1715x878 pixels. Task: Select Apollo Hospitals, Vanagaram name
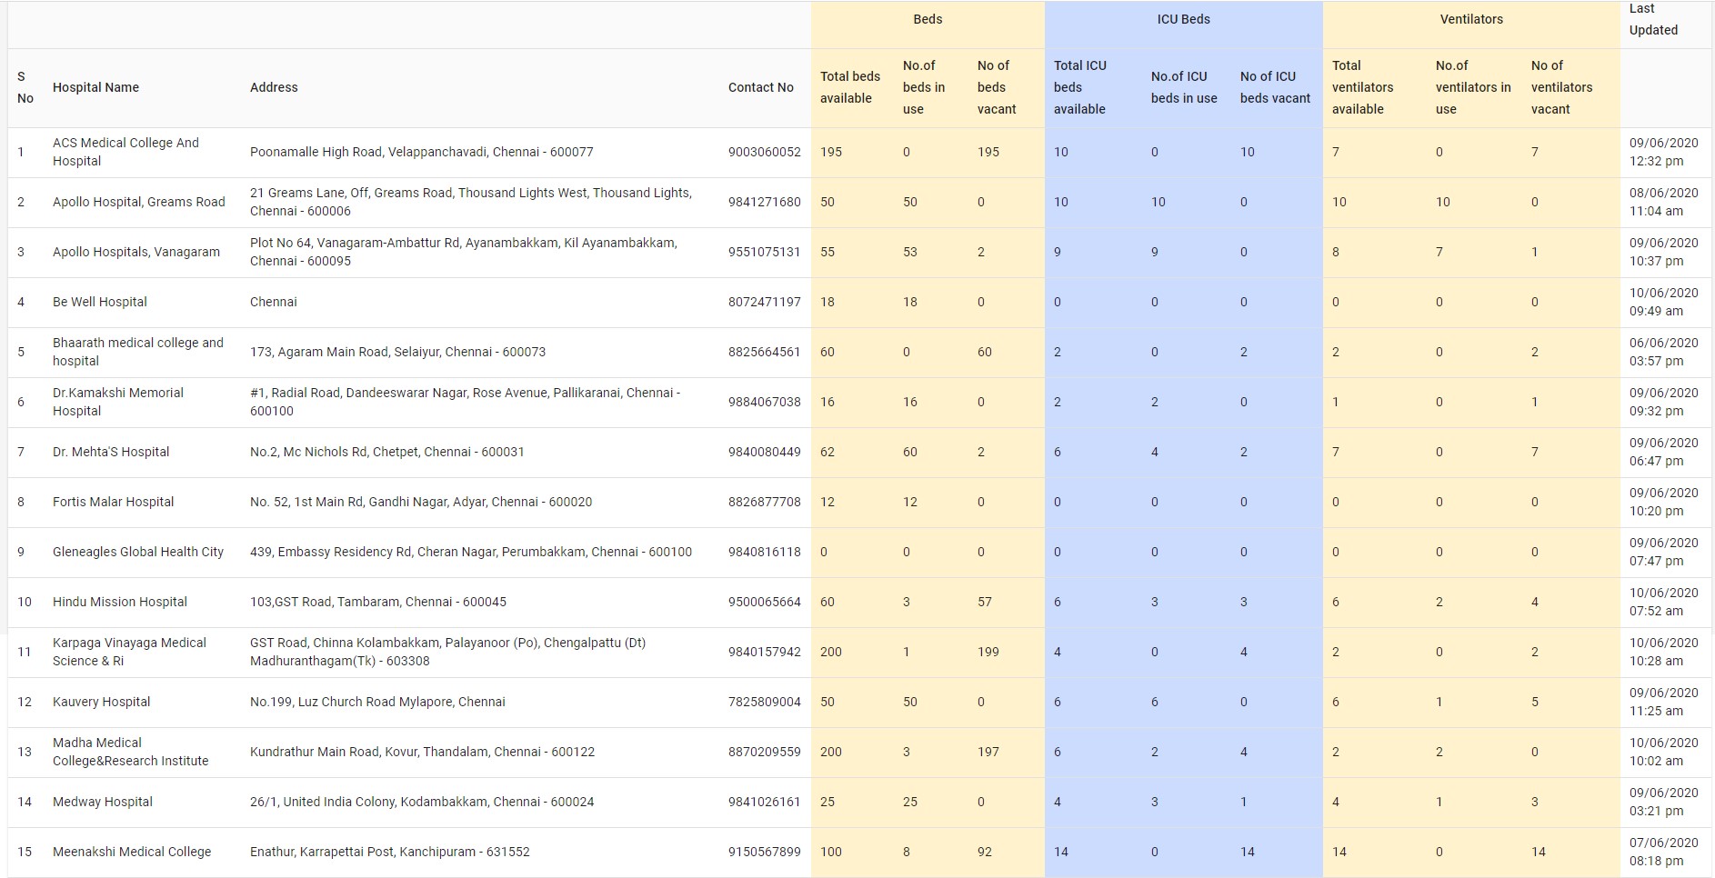point(136,252)
